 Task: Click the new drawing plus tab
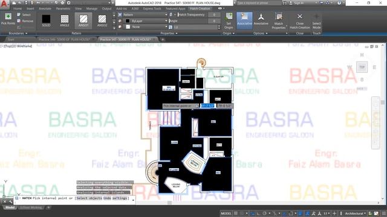[163, 39]
